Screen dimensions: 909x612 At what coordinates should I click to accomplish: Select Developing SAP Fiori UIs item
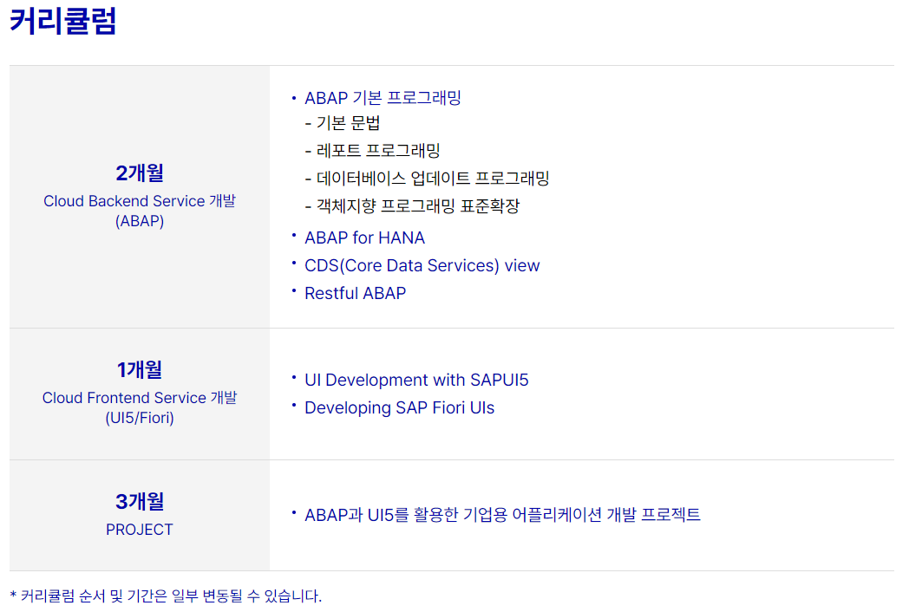pos(400,408)
